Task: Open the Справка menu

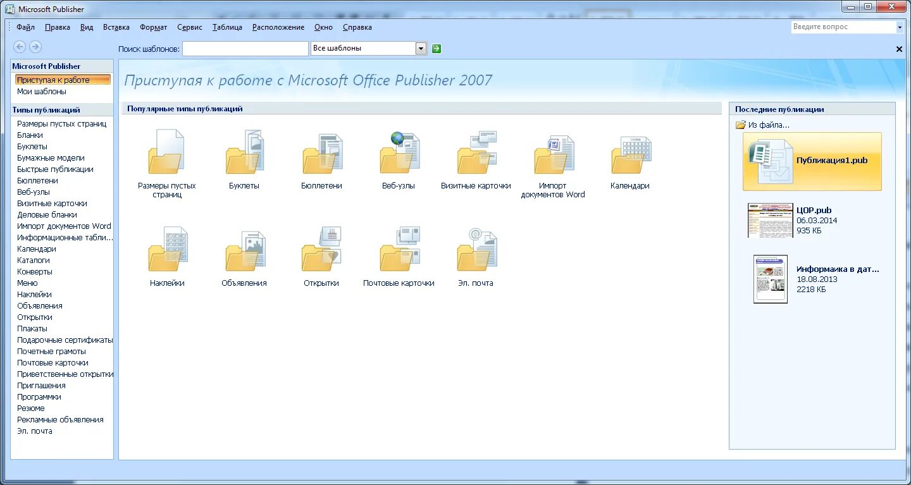Action: tap(357, 27)
